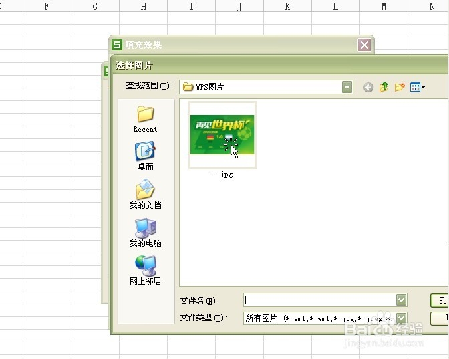
Task: Select column F header in spreadsheet
Action: [x=47, y=6]
